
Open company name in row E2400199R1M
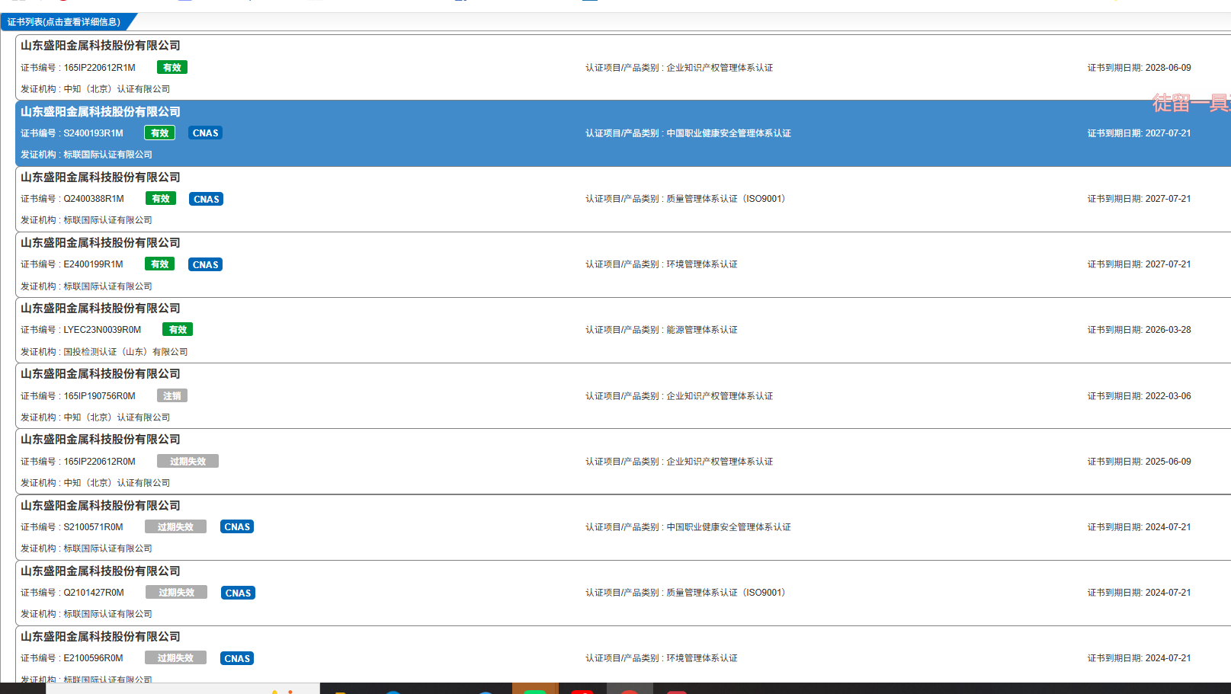(101, 243)
